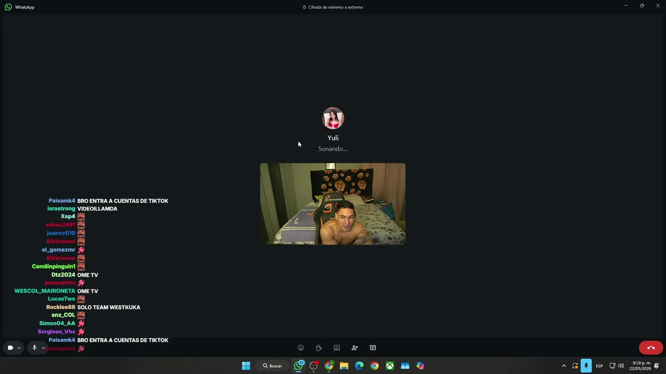This screenshot has height=374, width=666.
Task: Click the contact name Yuli
Action: click(x=333, y=138)
